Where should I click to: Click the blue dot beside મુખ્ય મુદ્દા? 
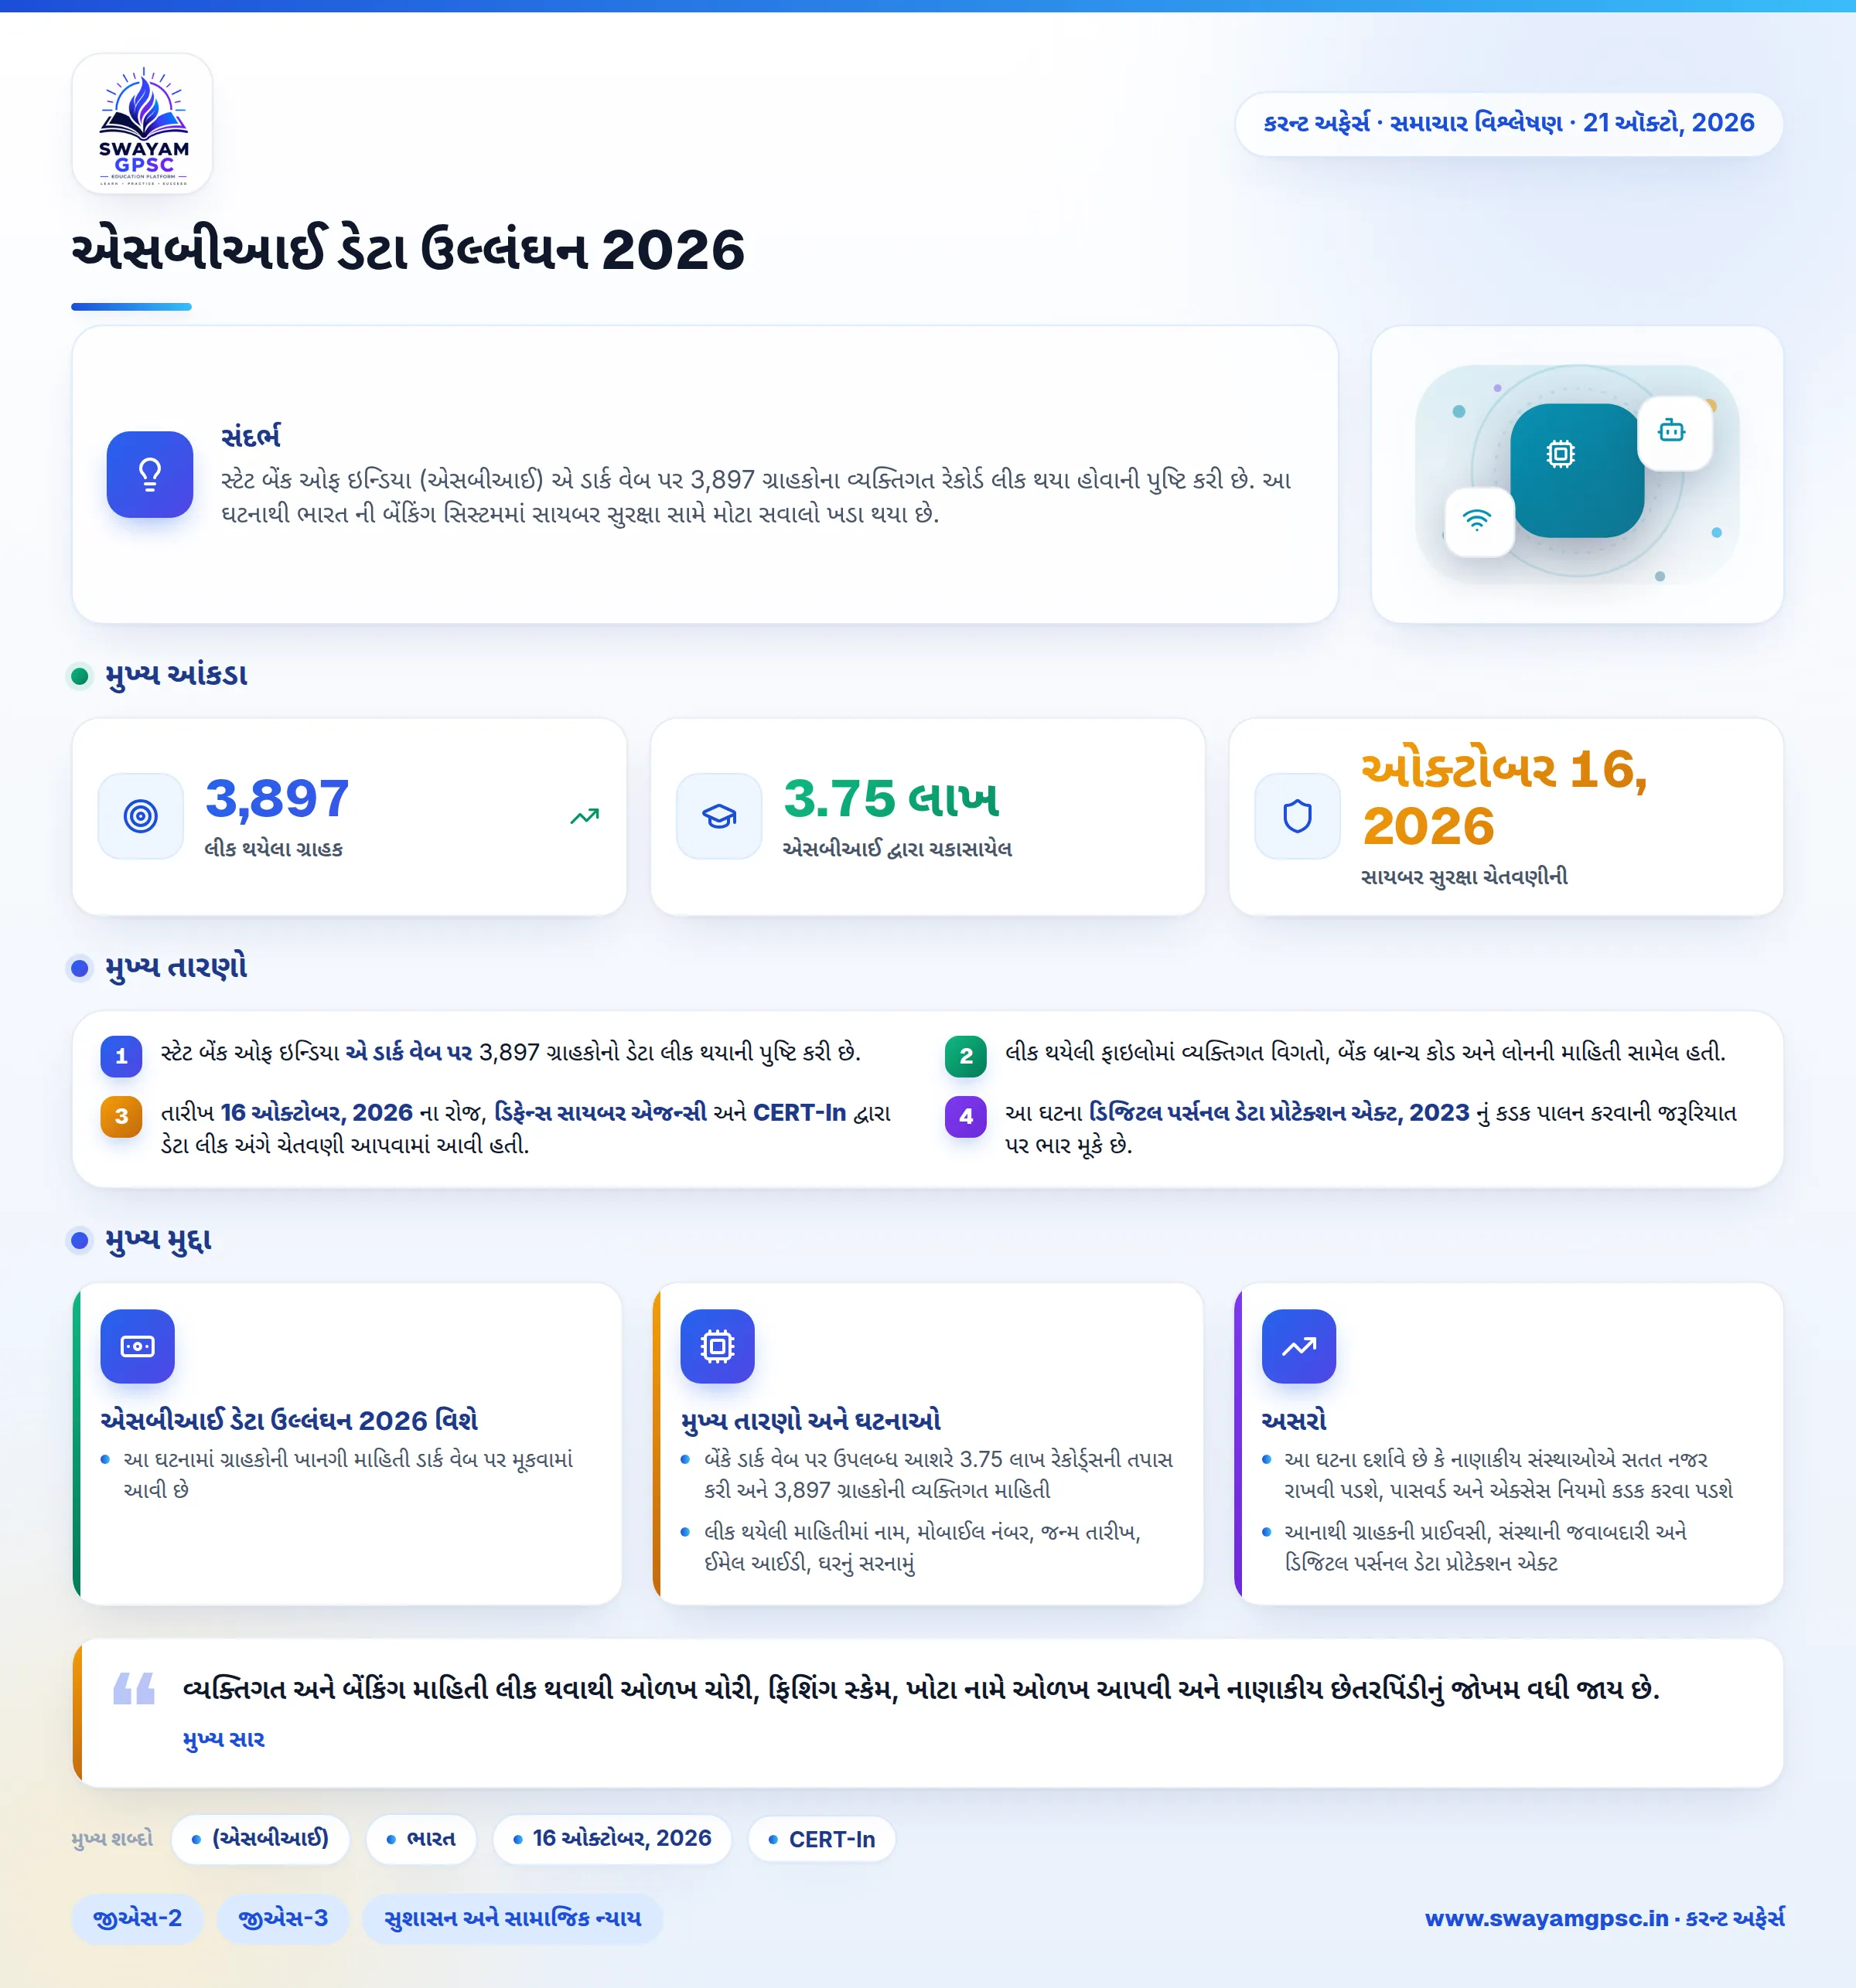pyautogui.click(x=80, y=1240)
